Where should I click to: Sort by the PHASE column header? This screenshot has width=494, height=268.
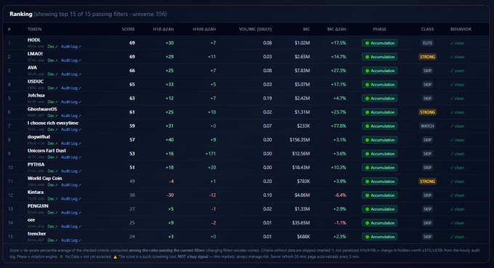pos(379,29)
